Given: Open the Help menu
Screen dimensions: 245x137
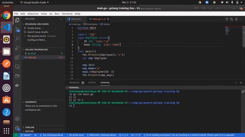Looking at the screenshot, I should click(77, 14).
